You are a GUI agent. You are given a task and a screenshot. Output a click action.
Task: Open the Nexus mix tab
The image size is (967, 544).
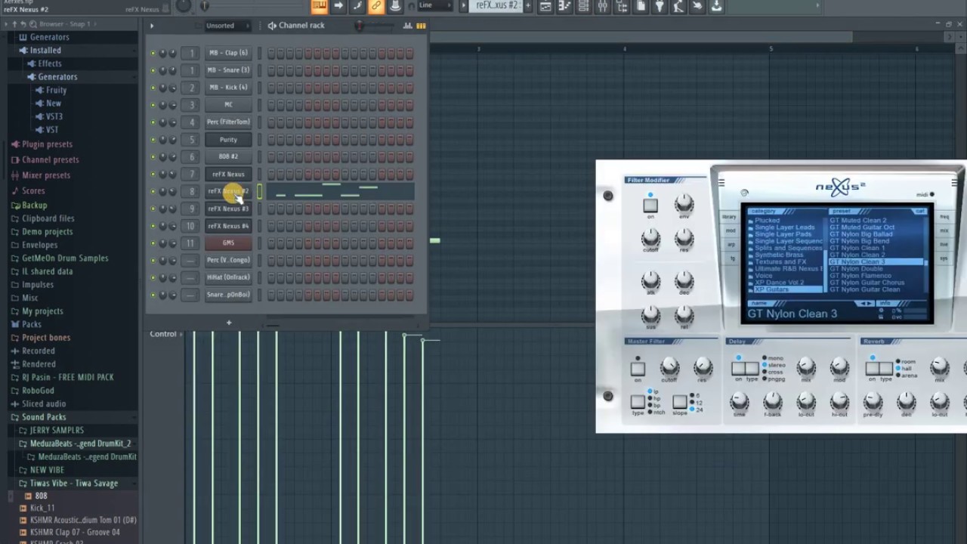(x=944, y=230)
